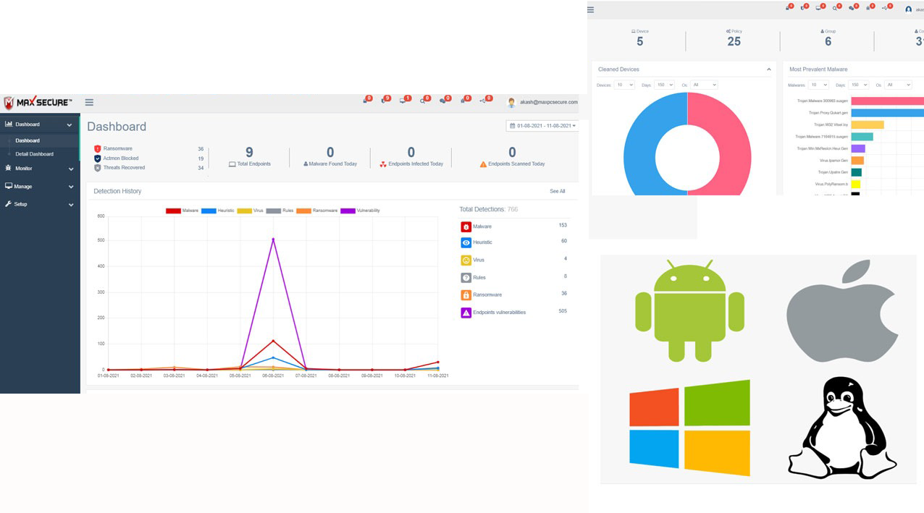Click the Total Endpoints laptop icon
The image size is (924, 513).
coord(232,164)
